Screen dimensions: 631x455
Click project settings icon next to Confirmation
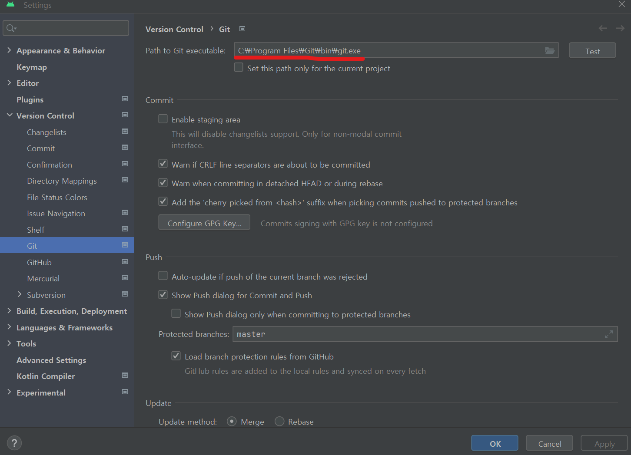pos(125,164)
